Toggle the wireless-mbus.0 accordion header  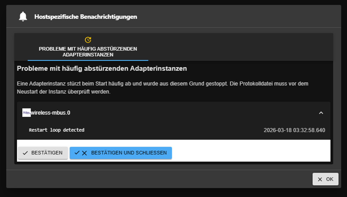pos(173,113)
